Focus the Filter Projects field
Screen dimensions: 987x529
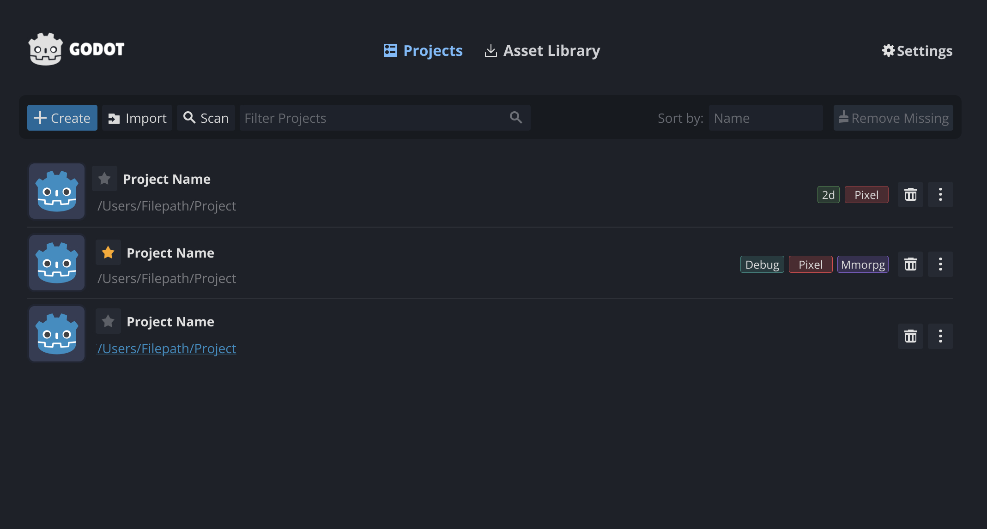click(385, 118)
